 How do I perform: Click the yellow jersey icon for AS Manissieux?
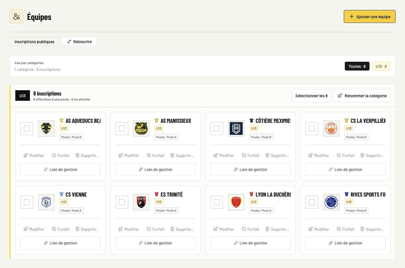[x=157, y=120]
